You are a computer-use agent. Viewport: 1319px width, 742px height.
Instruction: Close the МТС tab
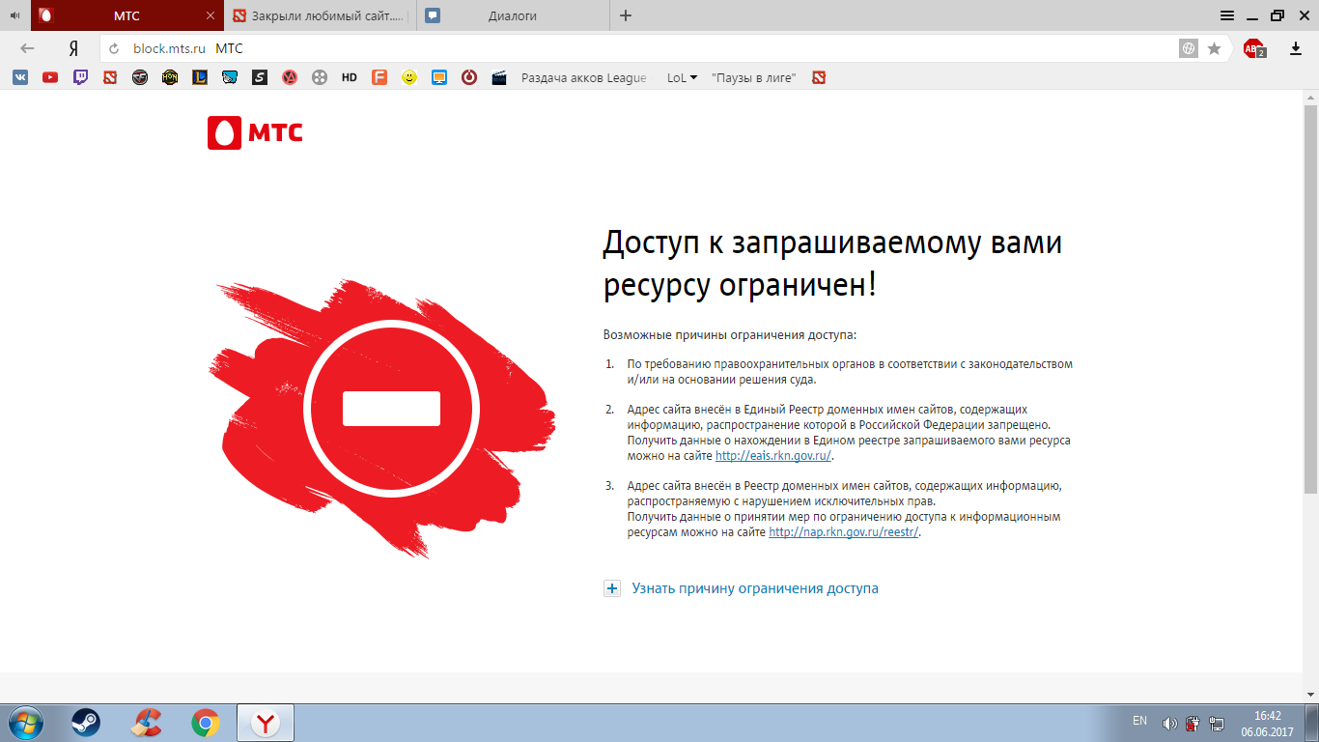click(x=210, y=15)
